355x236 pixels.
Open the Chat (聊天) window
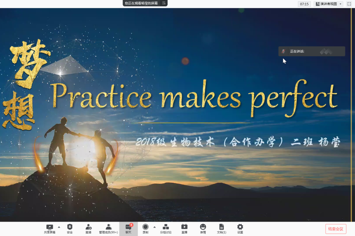(128, 227)
